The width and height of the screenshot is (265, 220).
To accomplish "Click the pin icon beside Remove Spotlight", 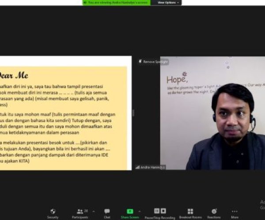I will 140,62.
